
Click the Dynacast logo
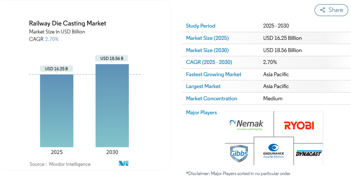click(x=308, y=153)
